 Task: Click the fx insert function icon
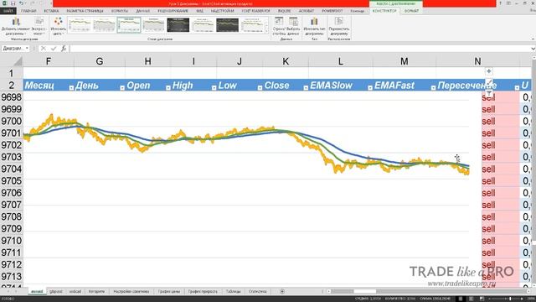(64, 49)
